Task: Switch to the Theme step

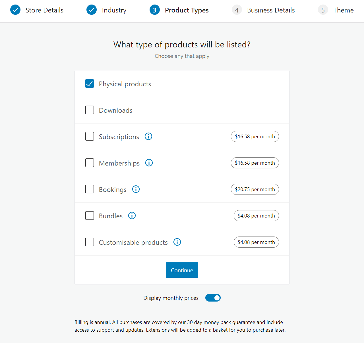Action: coord(344,10)
